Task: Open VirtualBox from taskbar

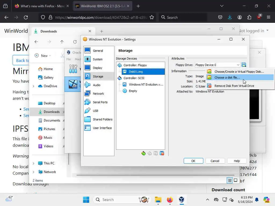Action: tap(182, 200)
